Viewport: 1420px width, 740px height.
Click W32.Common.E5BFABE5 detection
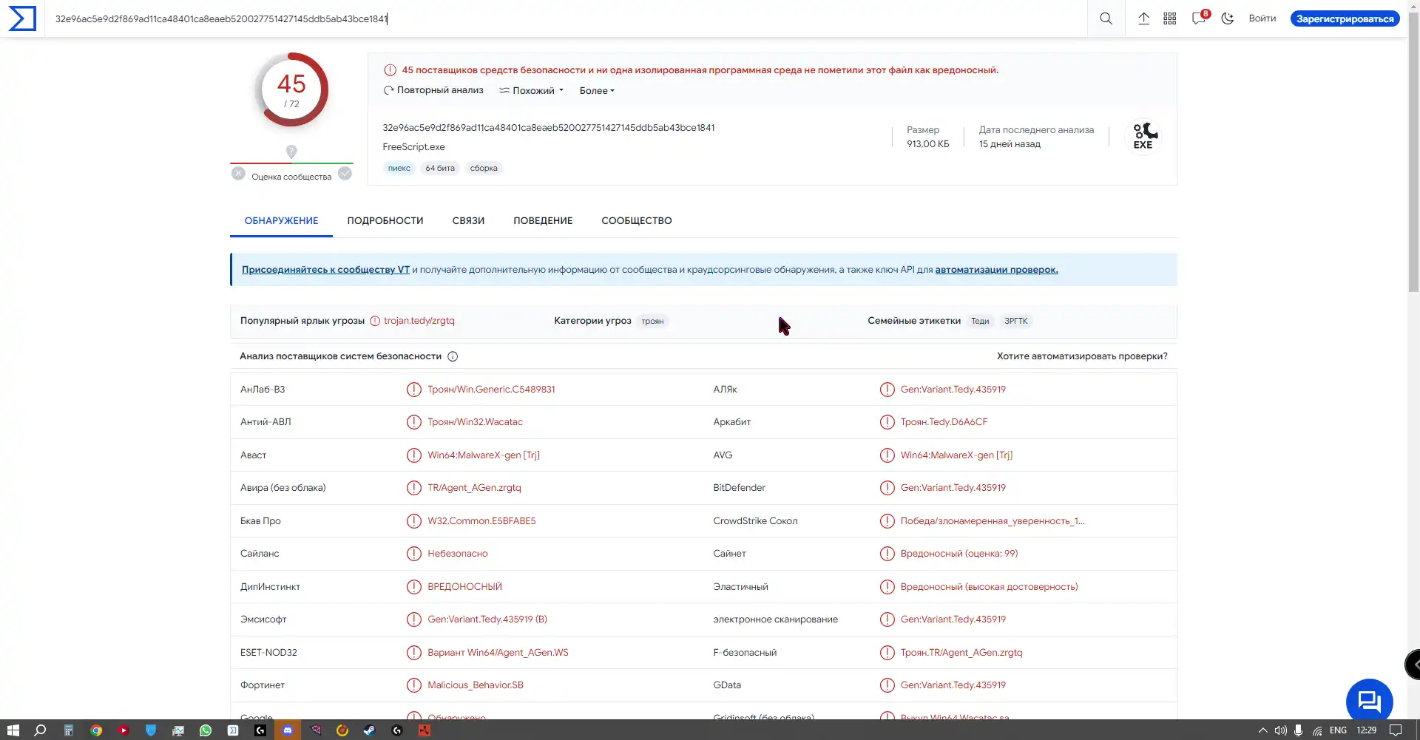point(481,521)
